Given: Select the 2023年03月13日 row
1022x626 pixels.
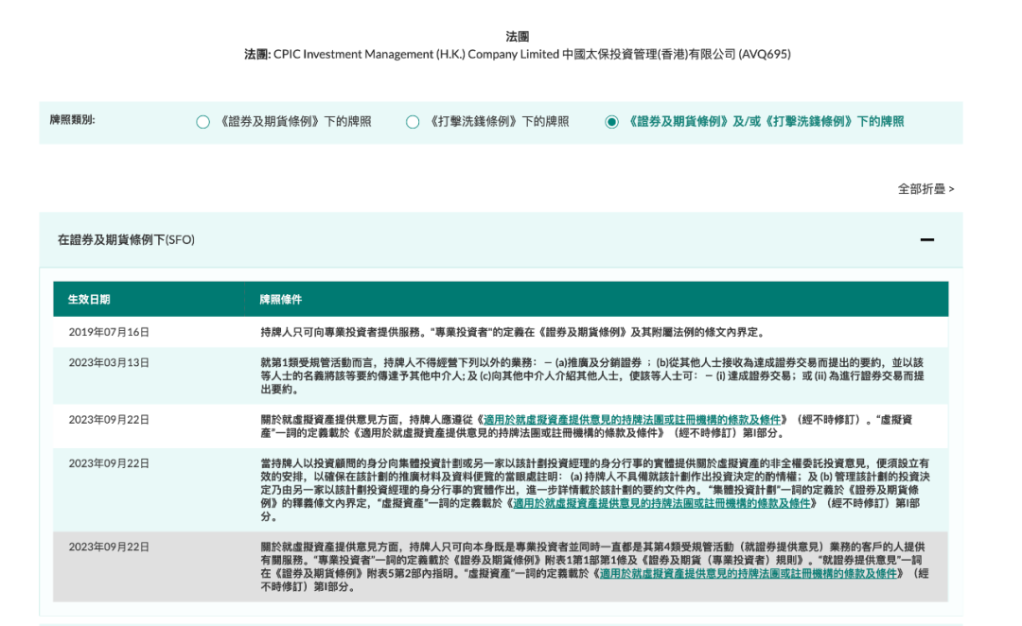Looking at the screenshot, I should [x=501, y=375].
